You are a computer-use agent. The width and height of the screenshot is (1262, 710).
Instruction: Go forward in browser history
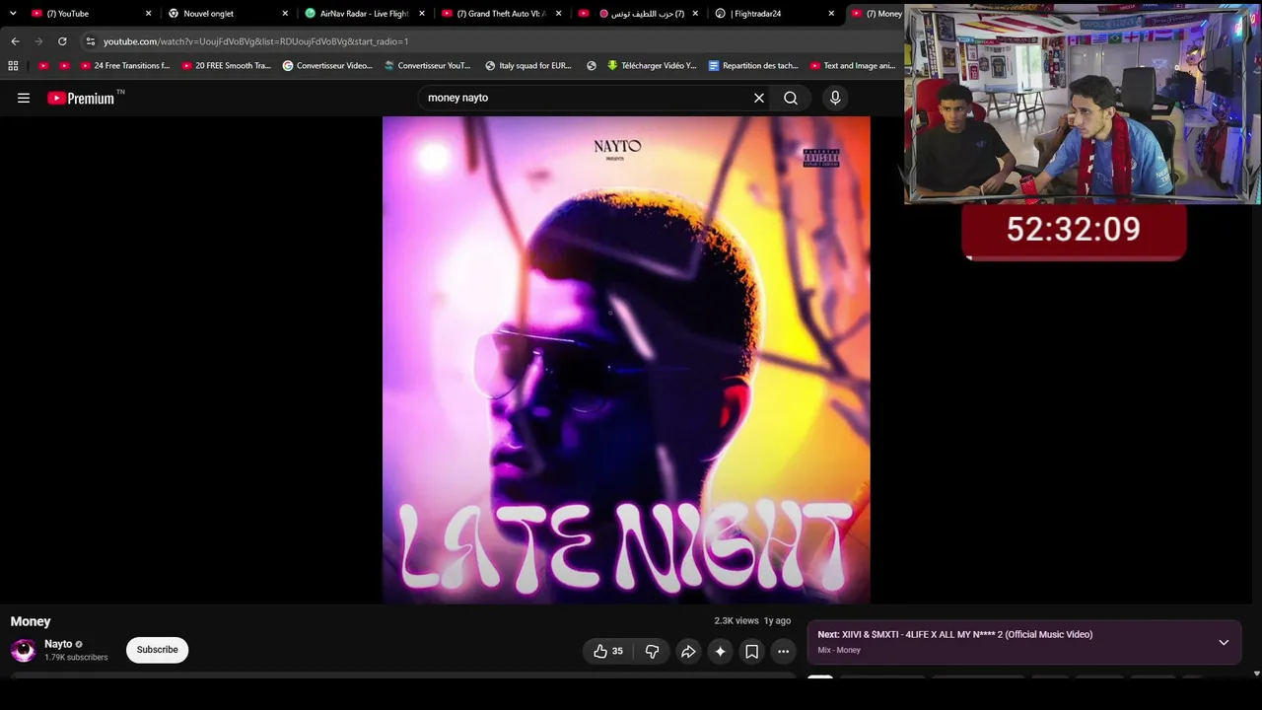click(38, 41)
